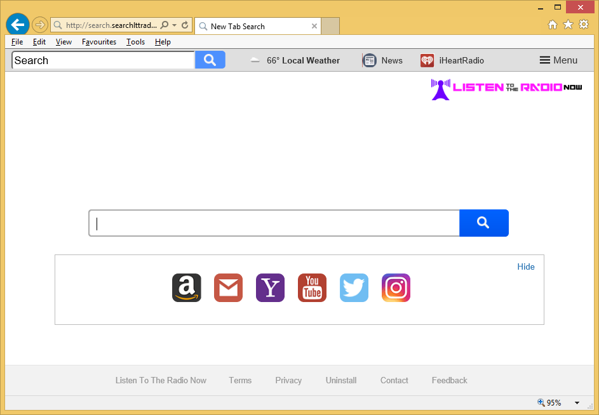Open the hamburger Menu in toolbar
The height and width of the screenshot is (415, 599).
click(558, 60)
